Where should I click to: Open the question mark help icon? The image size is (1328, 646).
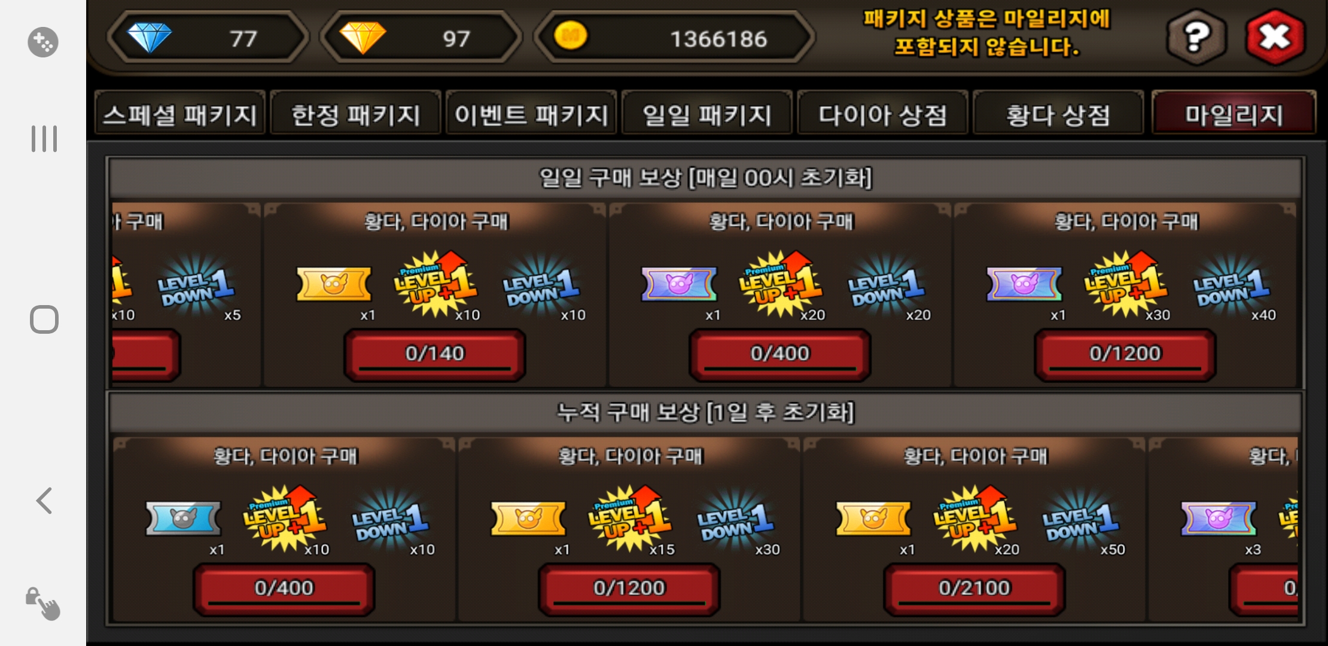1196,37
